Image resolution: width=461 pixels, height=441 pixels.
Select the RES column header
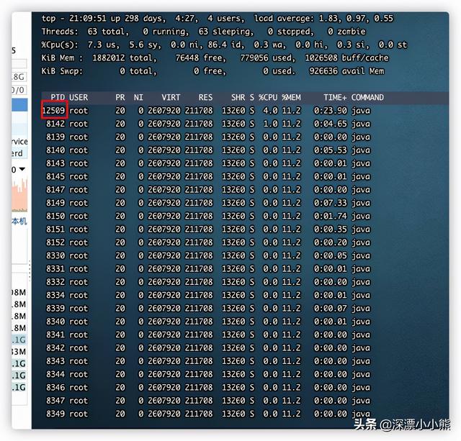tap(205, 97)
